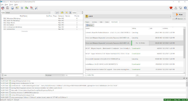Screen dimensions: 188x101
Task: Click the open folders icon above mod list
Action: click(62, 13)
